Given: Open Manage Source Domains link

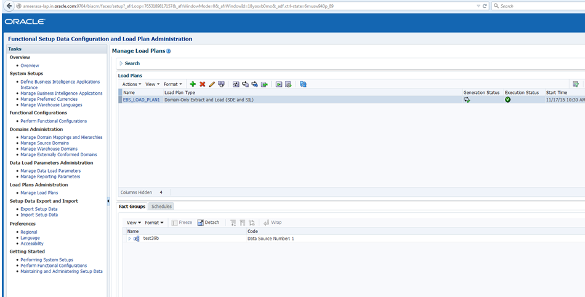Looking at the screenshot, I should tap(45, 143).
